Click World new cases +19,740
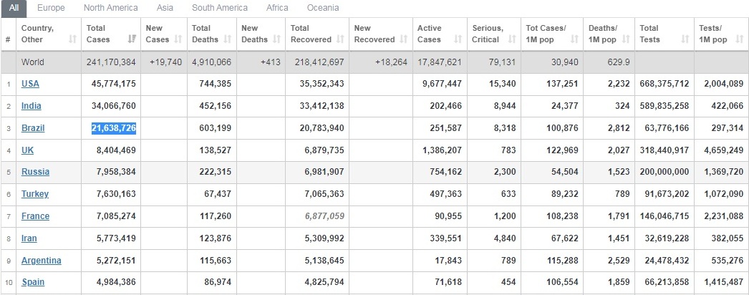The width and height of the screenshot is (749, 295). pyautogui.click(x=165, y=62)
